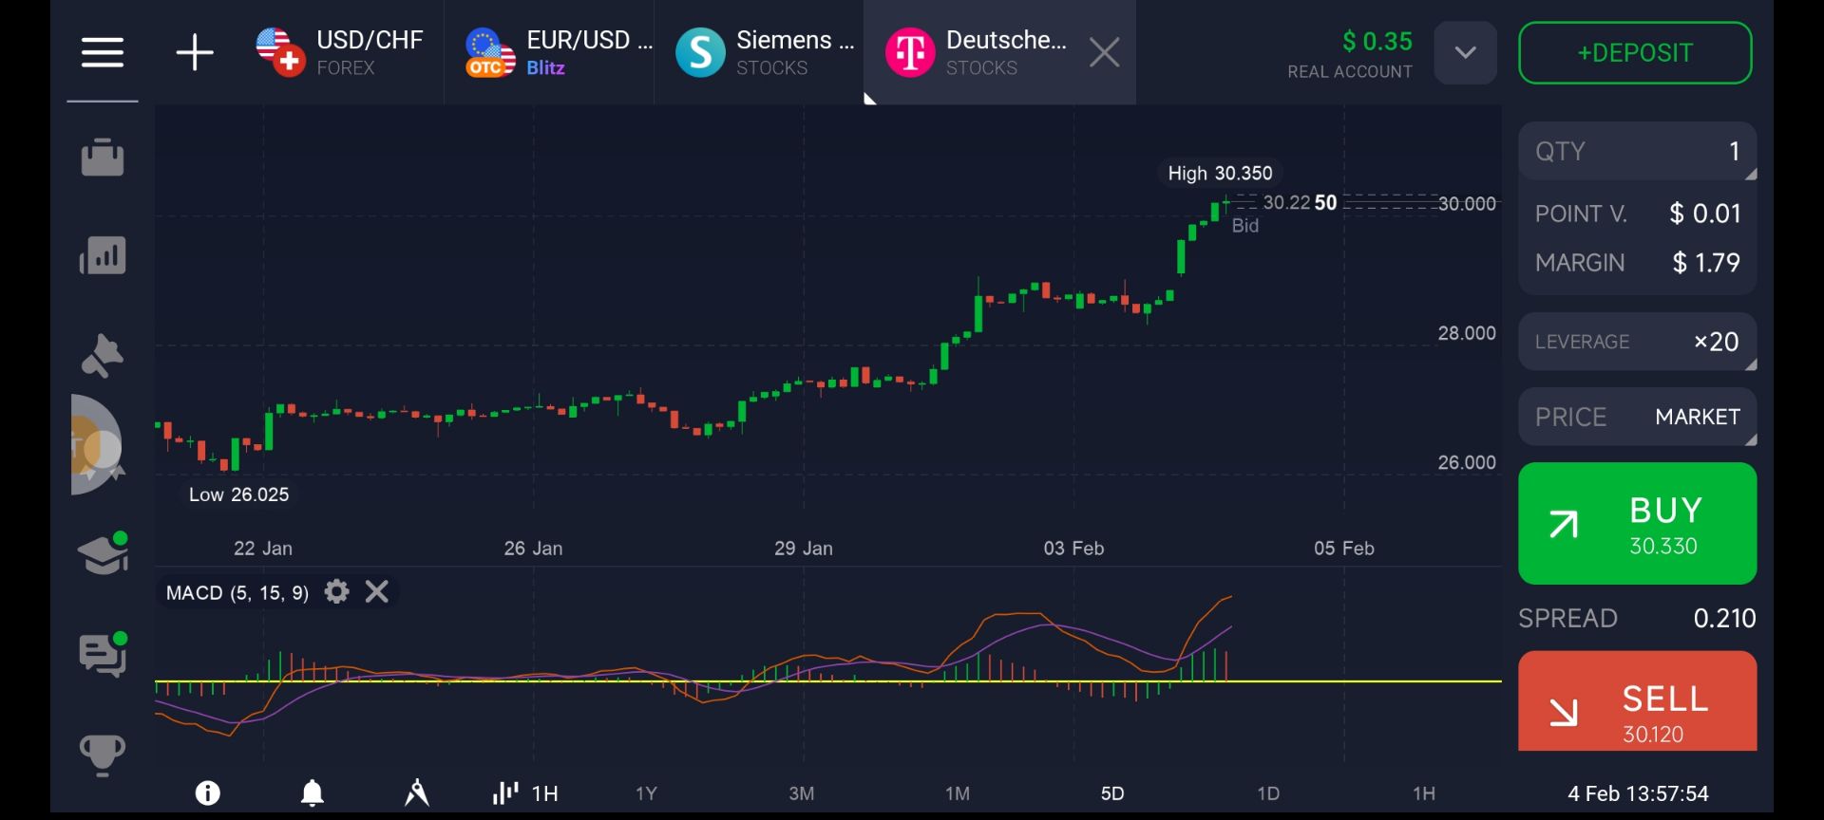Change the Price Market order type

point(1637,417)
